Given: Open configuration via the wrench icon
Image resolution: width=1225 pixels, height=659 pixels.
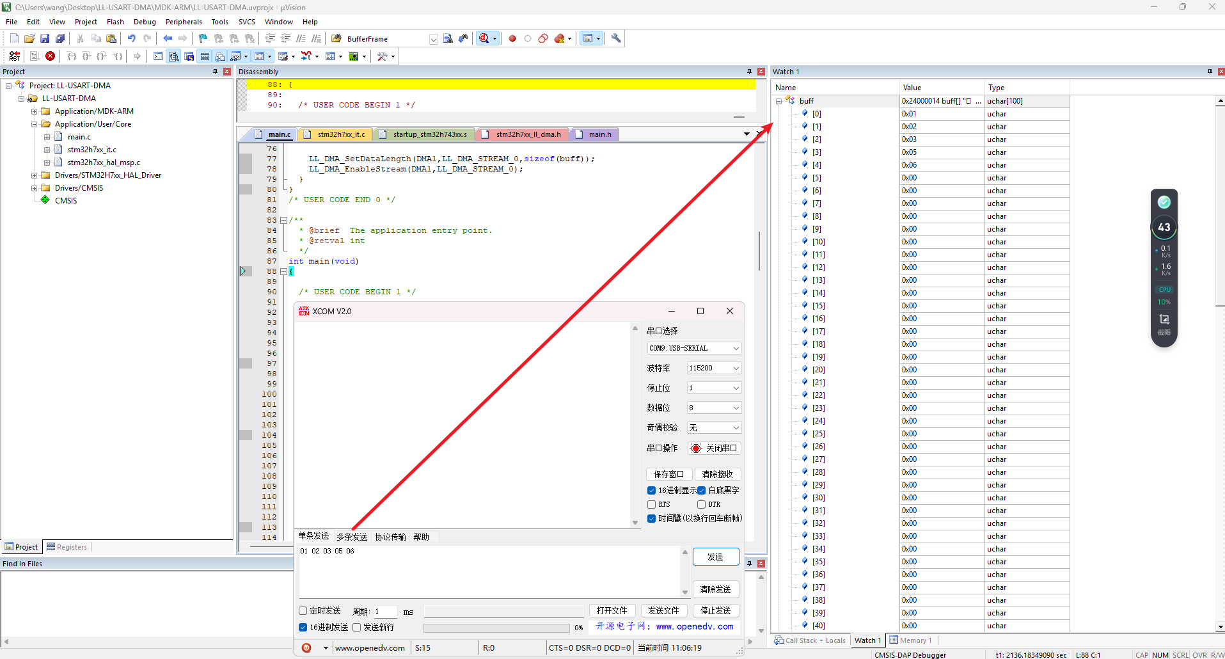Looking at the screenshot, I should (616, 38).
